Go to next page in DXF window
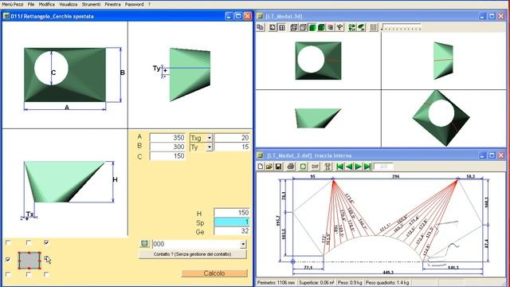 pyautogui.click(x=358, y=167)
